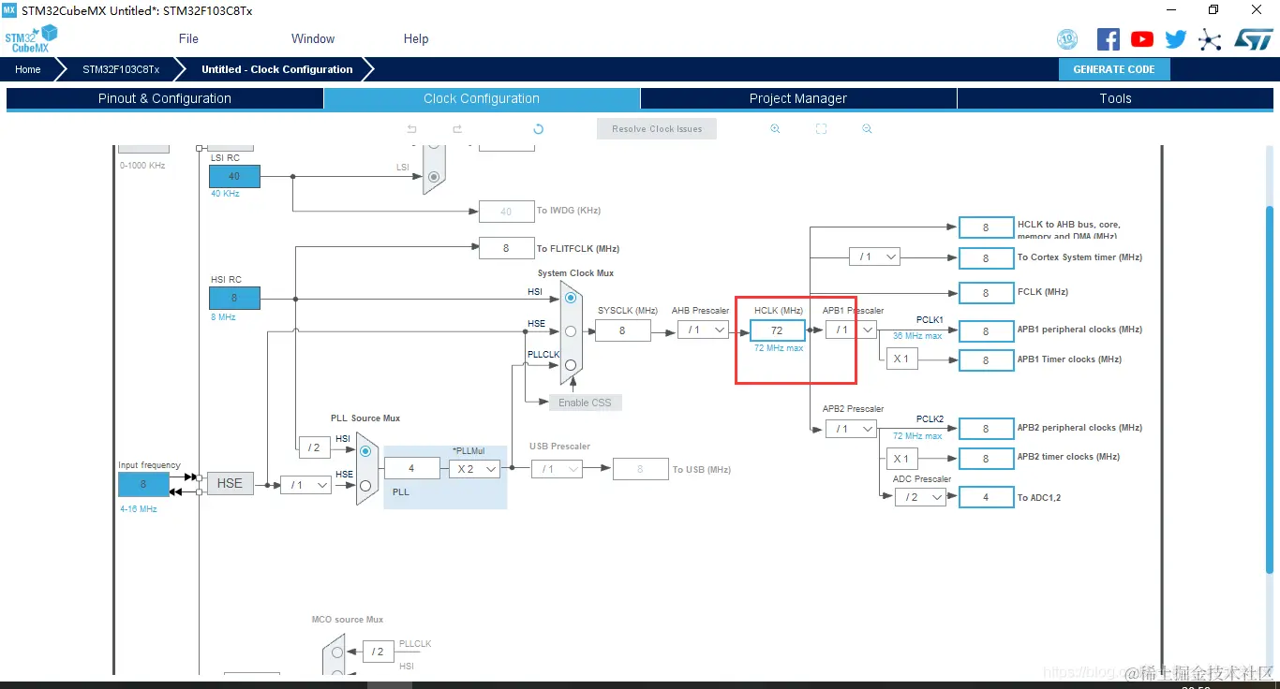Click the zoom in magnifier icon
Screen dimensions: 1280x689
tap(774, 128)
